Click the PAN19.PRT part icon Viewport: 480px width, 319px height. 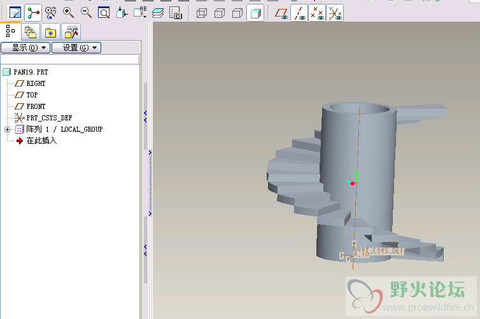click(x=7, y=72)
